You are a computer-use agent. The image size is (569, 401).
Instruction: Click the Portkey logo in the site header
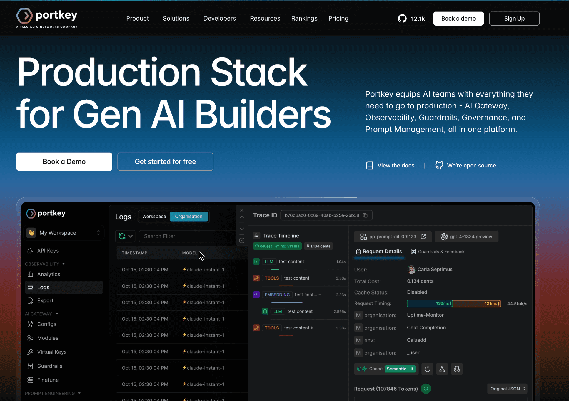(x=47, y=18)
